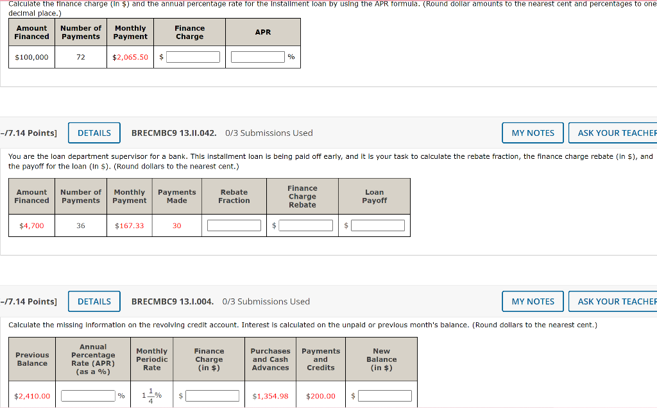Click the APR percentage input field

coord(258,57)
